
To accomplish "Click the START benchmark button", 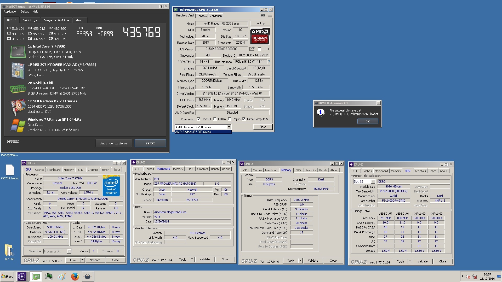I will [150, 143].
